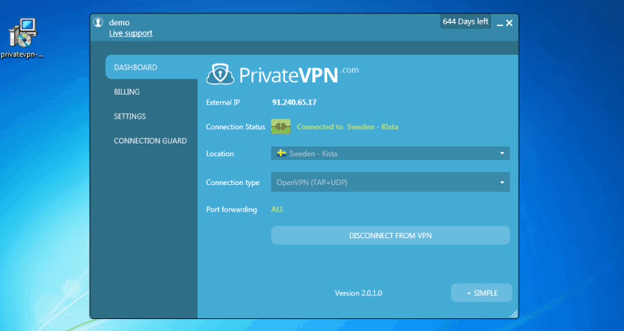Click the demo username text
Image resolution: width=624 pixels, height=331 pixels.
(x=119, y=23)
